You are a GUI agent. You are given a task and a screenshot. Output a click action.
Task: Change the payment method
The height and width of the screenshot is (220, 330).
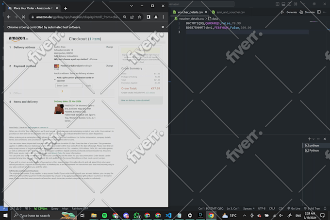tap(109, 66)
